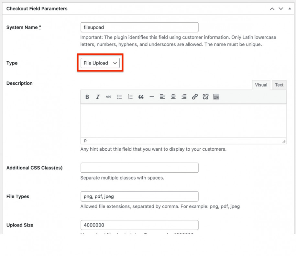Click the File Types field listing png, pdf, jpeg
The width and height of the screenshot is (296, 256).
[x=139, y=196]
